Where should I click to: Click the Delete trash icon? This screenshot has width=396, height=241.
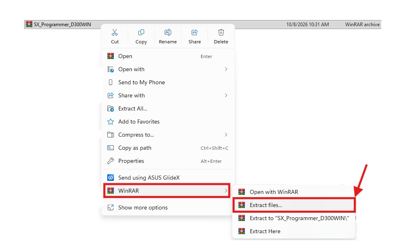pyautogui.click(x=221, y=33)
